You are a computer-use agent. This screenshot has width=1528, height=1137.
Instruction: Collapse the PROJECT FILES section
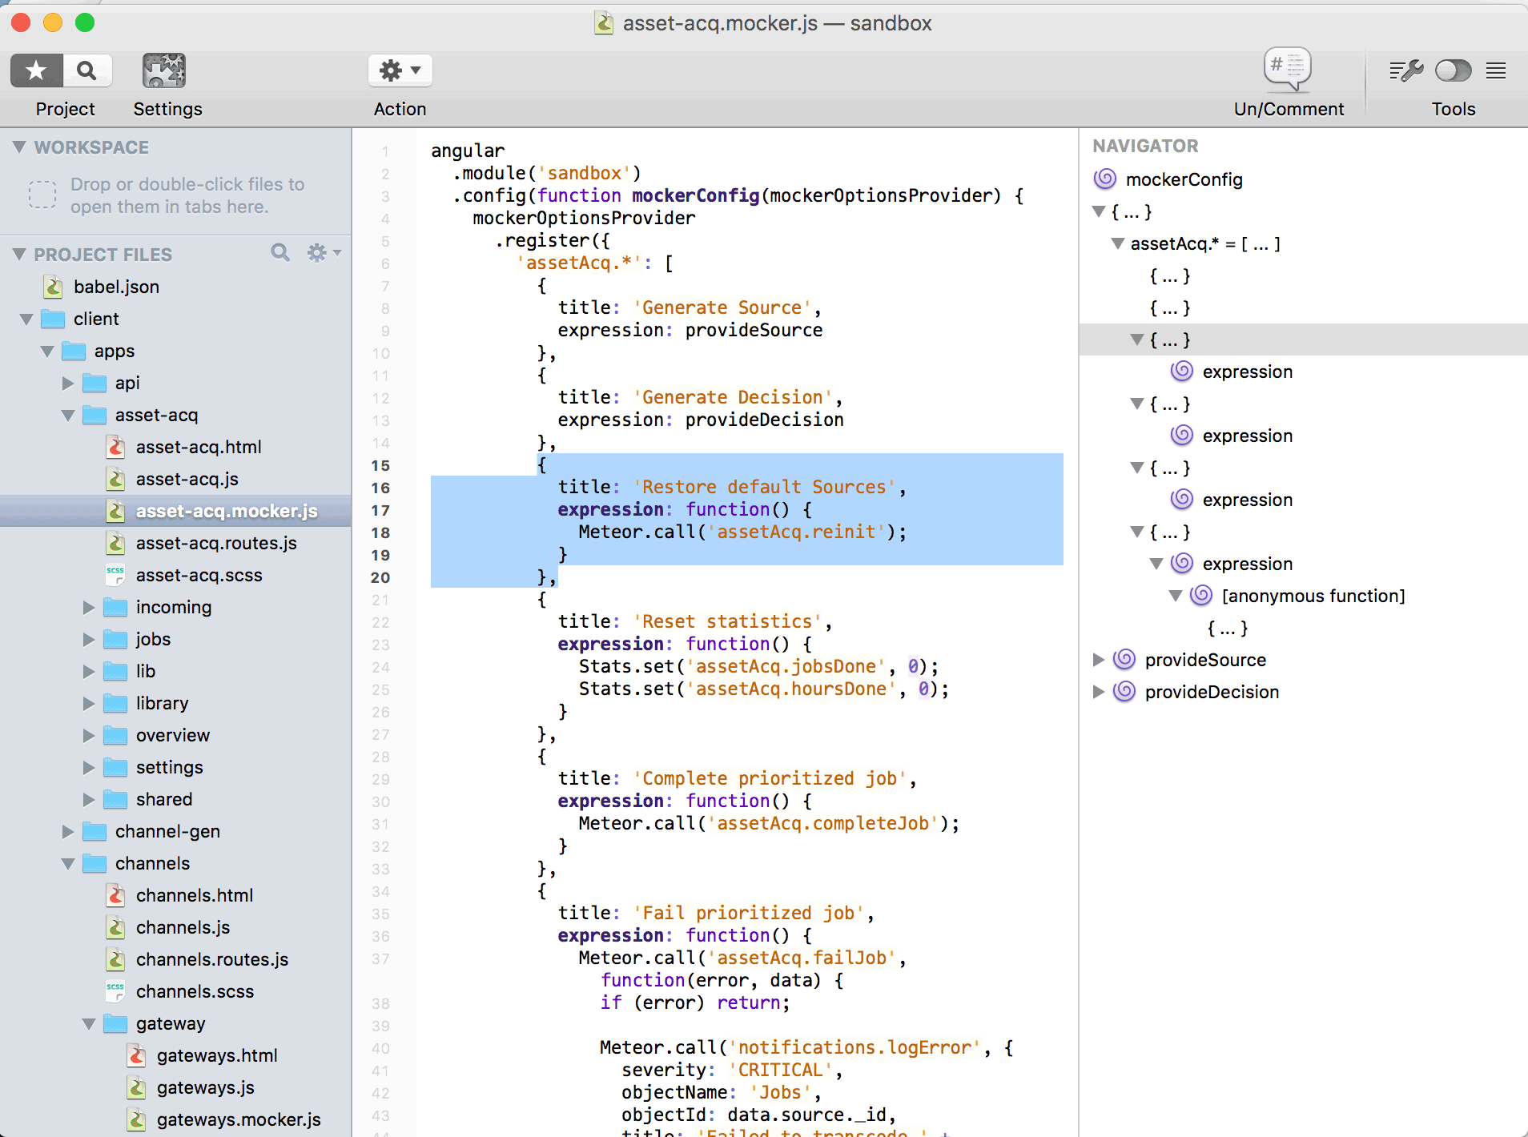click(x=20, y=254)
